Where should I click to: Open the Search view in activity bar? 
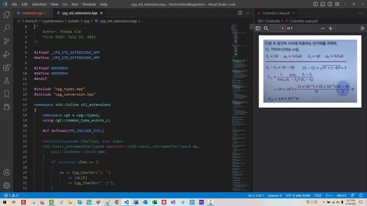tap(6, 28)
